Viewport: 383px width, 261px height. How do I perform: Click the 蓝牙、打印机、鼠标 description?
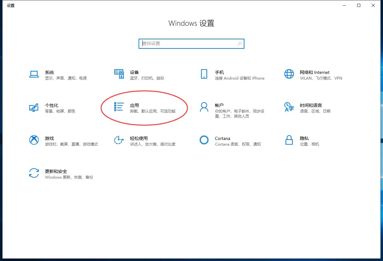[x=147, y=78]
